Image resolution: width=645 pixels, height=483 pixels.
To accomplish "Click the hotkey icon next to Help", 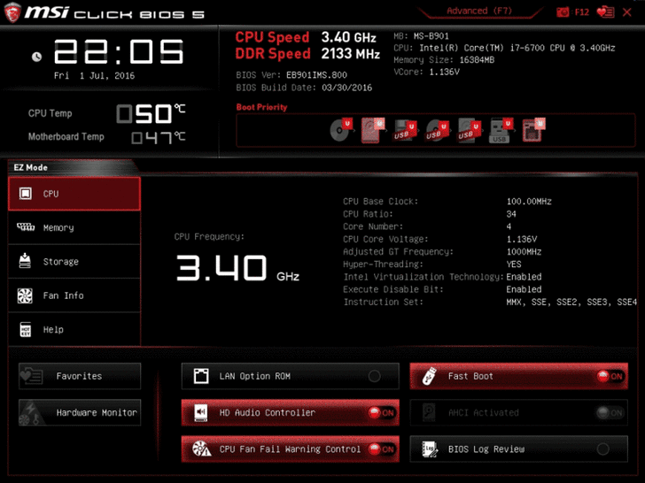I will coord(26,329).
